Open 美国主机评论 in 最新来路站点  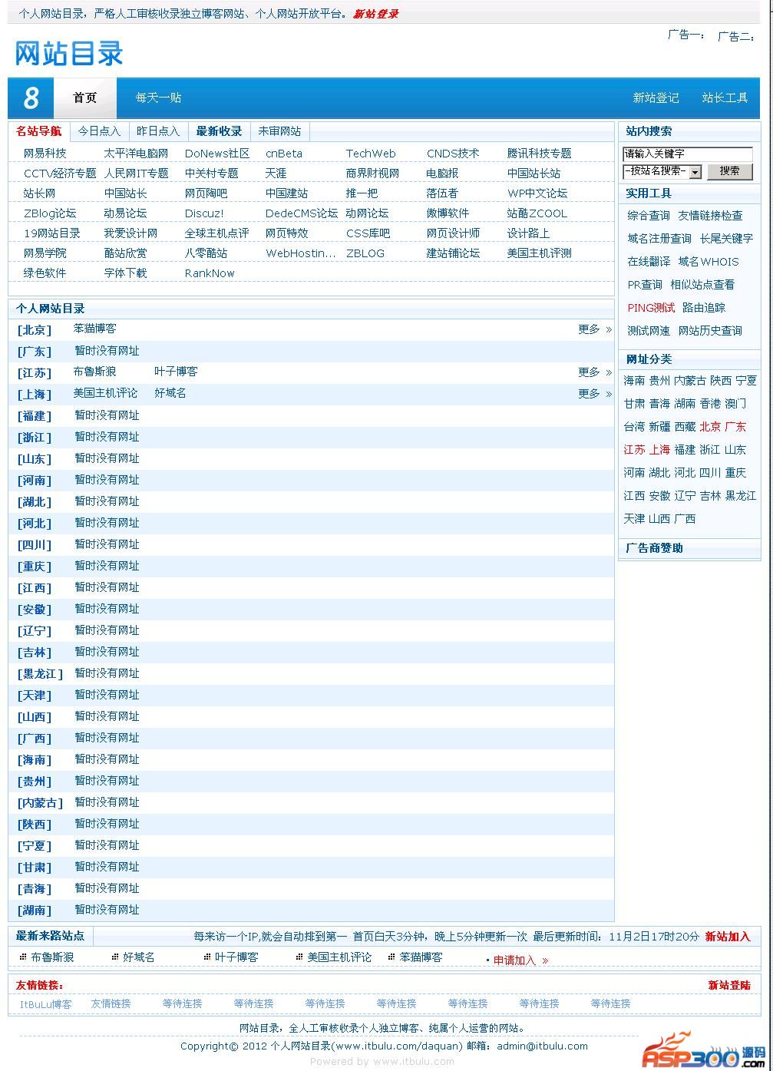pos(339,957)
